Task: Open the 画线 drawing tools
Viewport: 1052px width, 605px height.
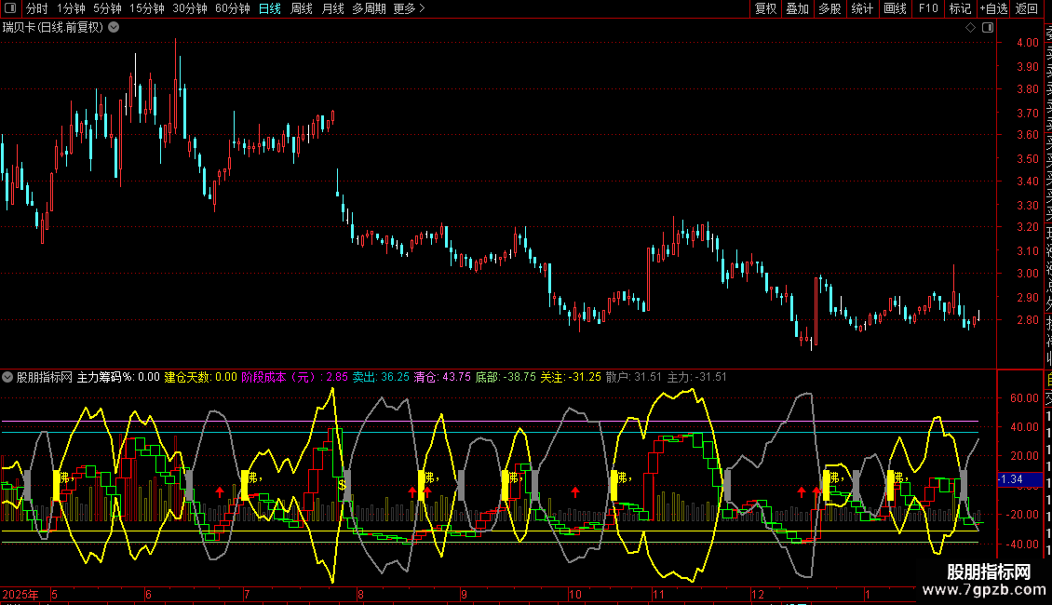Action: tap(895, 8)
